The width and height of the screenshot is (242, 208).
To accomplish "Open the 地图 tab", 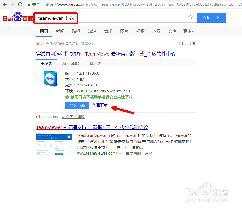I will point(156,31).
